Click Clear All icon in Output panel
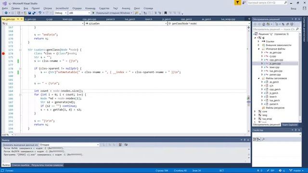 [x=120, y=145]
